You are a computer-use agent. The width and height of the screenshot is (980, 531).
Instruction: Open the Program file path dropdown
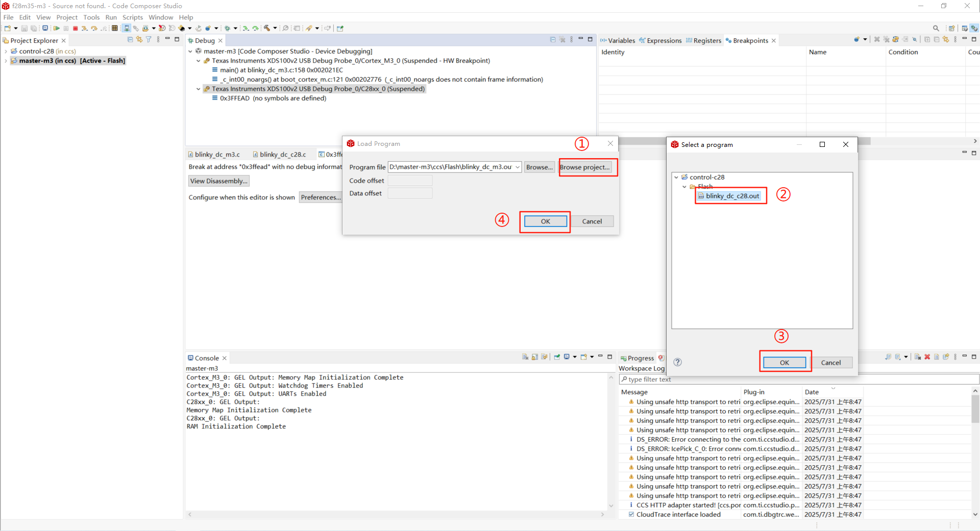tap(518, 167)
